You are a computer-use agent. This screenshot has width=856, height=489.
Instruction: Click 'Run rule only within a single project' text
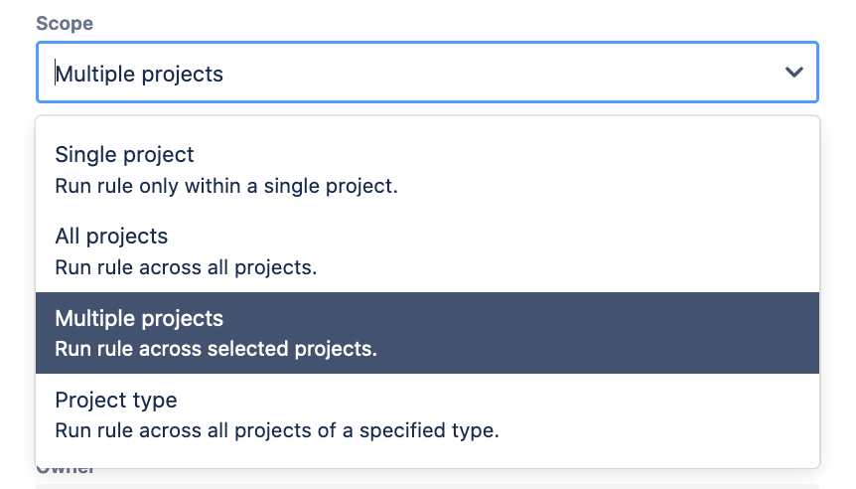tap(225, 186)
